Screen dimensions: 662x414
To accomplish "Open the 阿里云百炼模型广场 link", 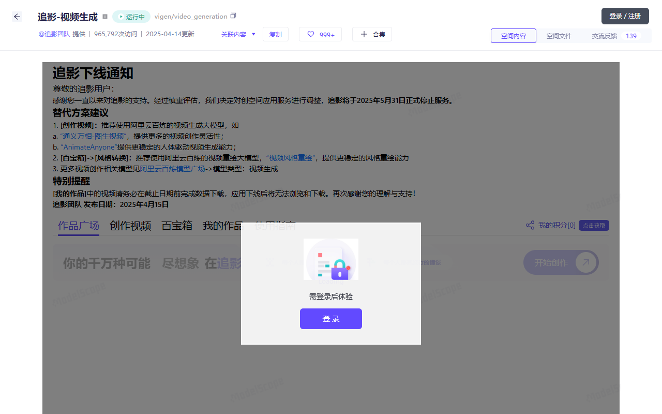I will pyautogui.click(x=173, y=169).
